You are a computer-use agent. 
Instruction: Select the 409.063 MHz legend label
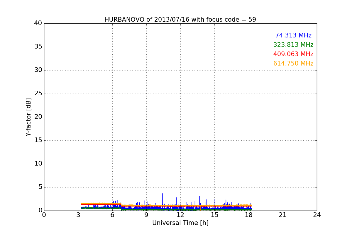293,54
